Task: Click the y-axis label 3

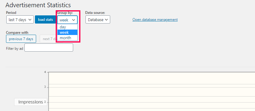Action: 45,87
